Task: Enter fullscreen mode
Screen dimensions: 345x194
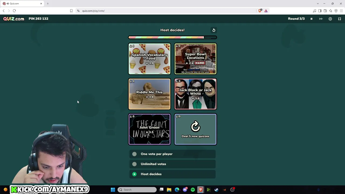Action: (340, 19)
